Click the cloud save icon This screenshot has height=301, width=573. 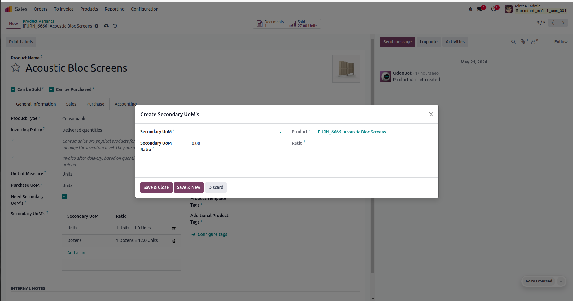[x=106, y=26]
